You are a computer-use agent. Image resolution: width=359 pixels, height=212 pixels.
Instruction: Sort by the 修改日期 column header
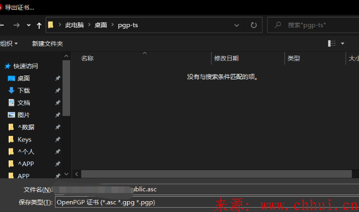click(x=226, y=58)
